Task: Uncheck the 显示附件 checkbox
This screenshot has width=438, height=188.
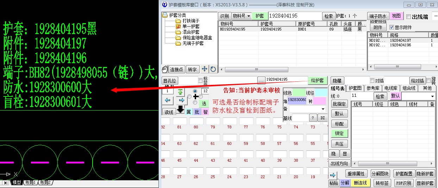Action: point(392,27)
